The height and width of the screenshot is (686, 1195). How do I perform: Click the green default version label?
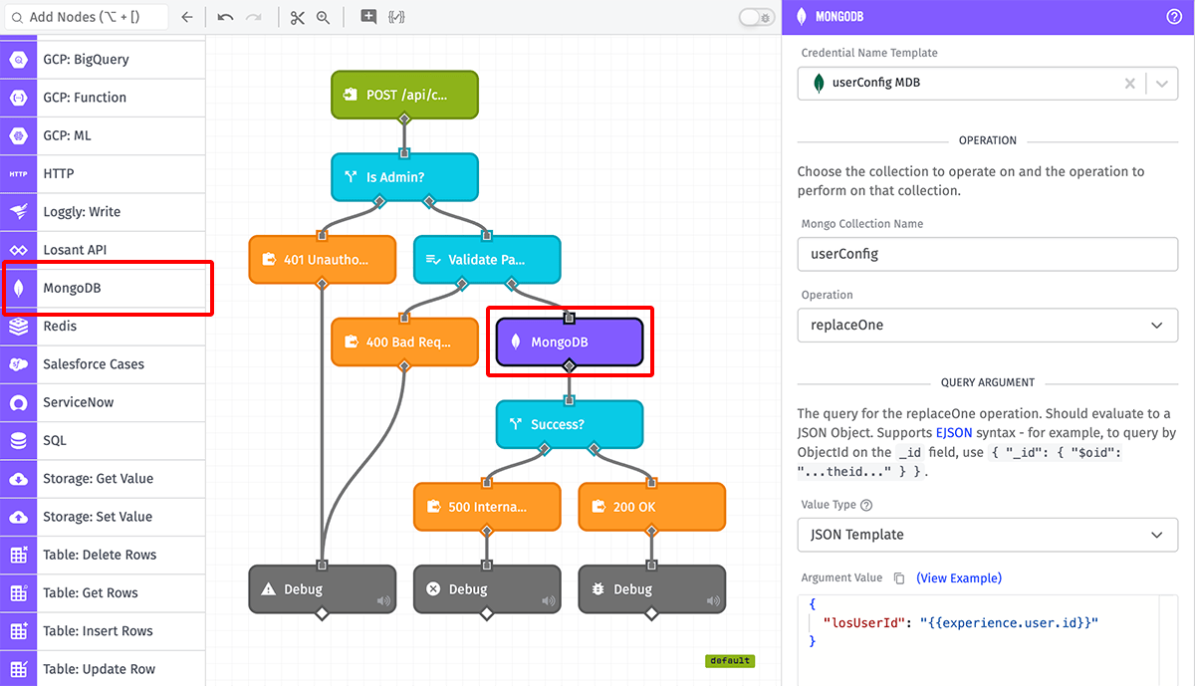(x=730, y=661)
